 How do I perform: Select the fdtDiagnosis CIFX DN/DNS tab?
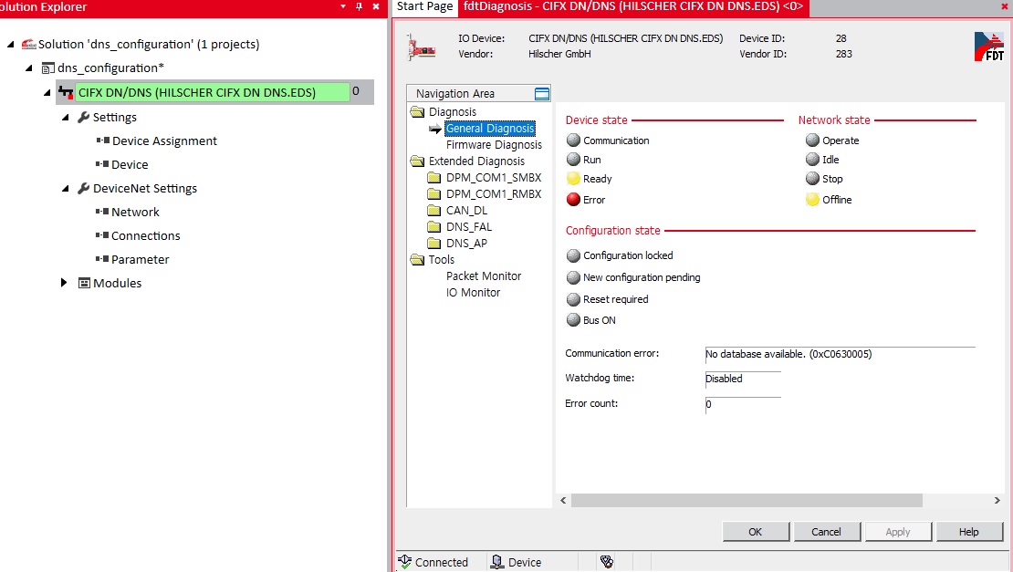pos(633,6)
